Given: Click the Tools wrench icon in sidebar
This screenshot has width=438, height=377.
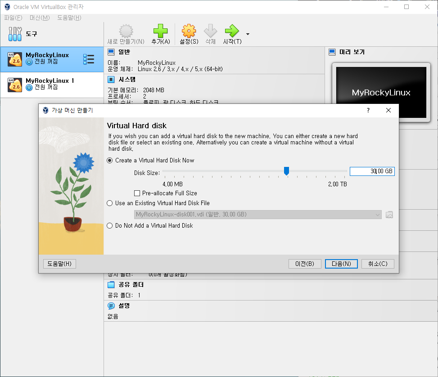Looking at the screenshot, I should click(15, 34).
